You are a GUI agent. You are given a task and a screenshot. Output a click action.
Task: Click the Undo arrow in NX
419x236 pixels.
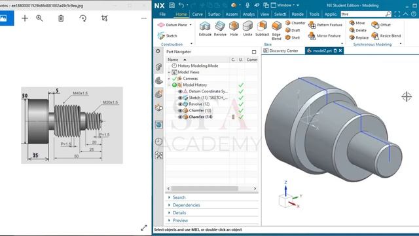coord(181,5)
